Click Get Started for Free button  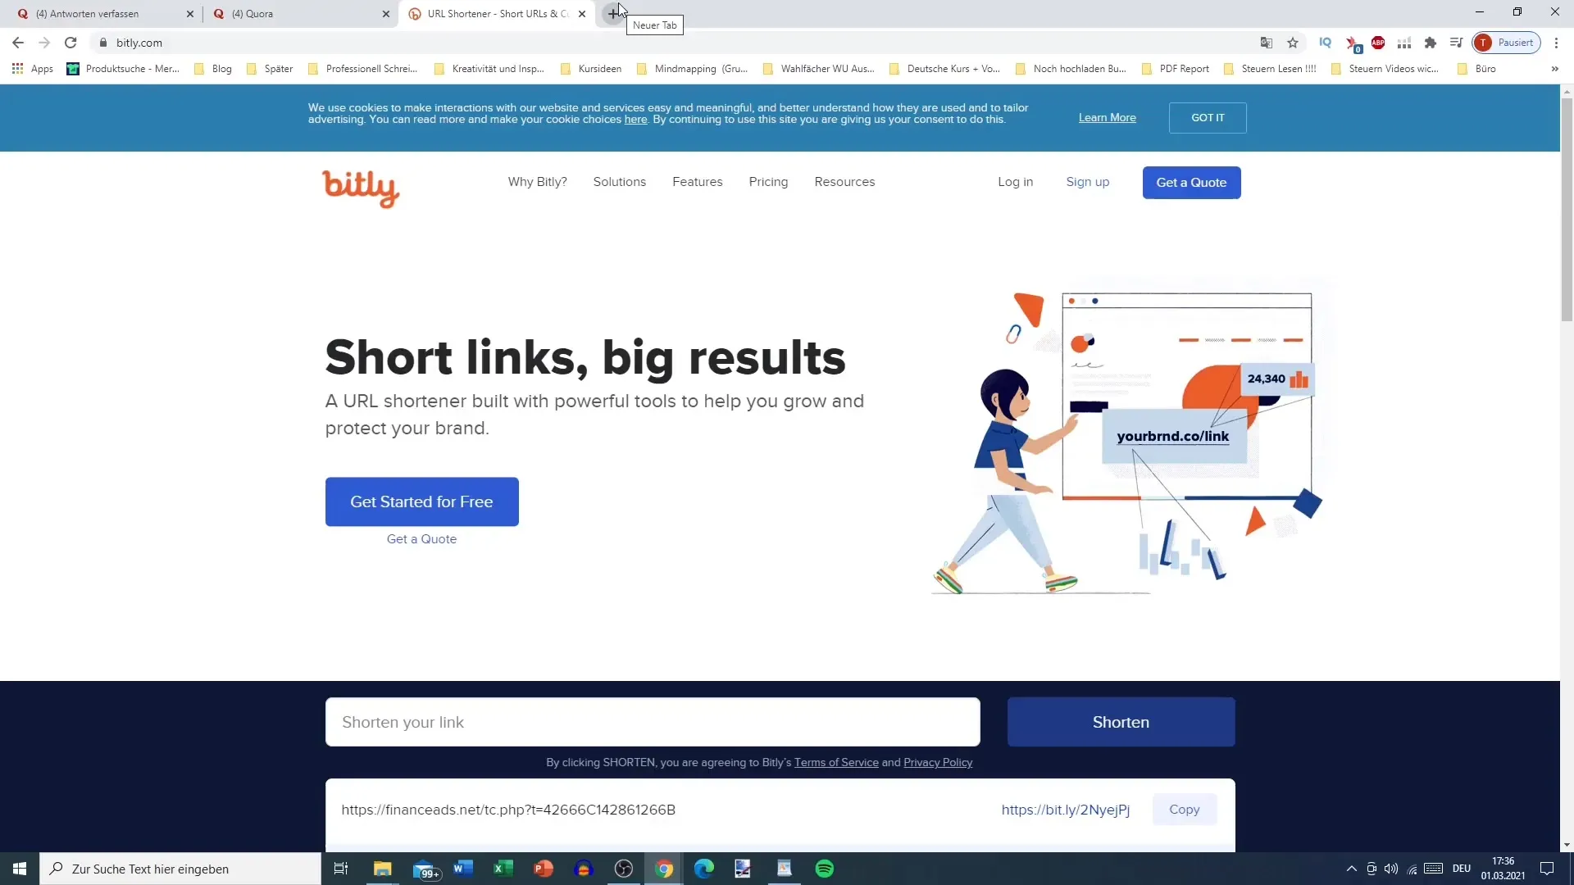(x=421, y=501)
